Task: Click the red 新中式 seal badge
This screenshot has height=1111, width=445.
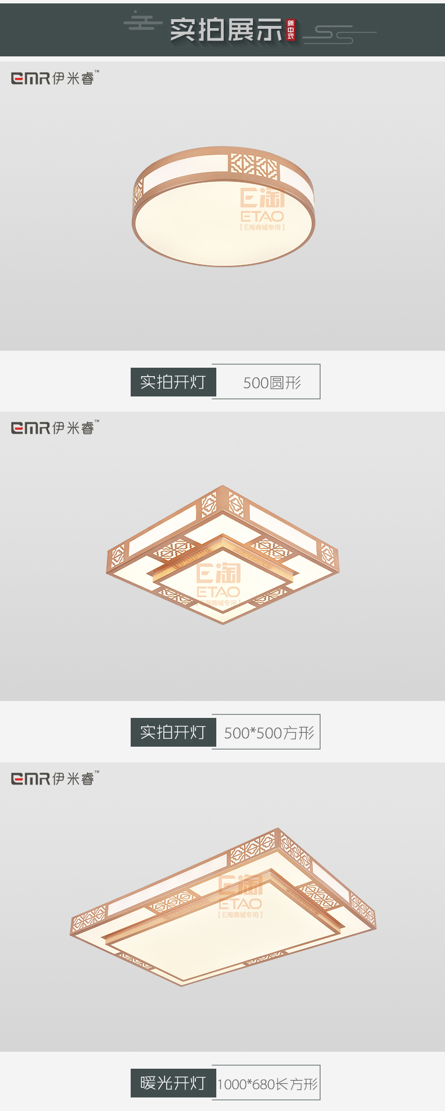Action: click(291, 30)
